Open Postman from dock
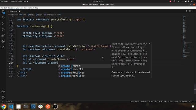 tap(48, 107)
